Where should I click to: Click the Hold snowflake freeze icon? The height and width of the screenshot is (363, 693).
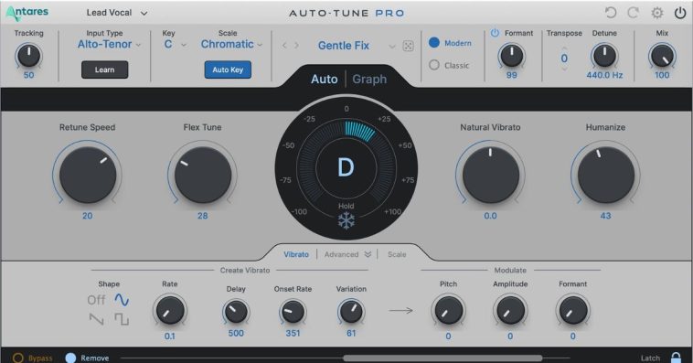tap(346, 220)
